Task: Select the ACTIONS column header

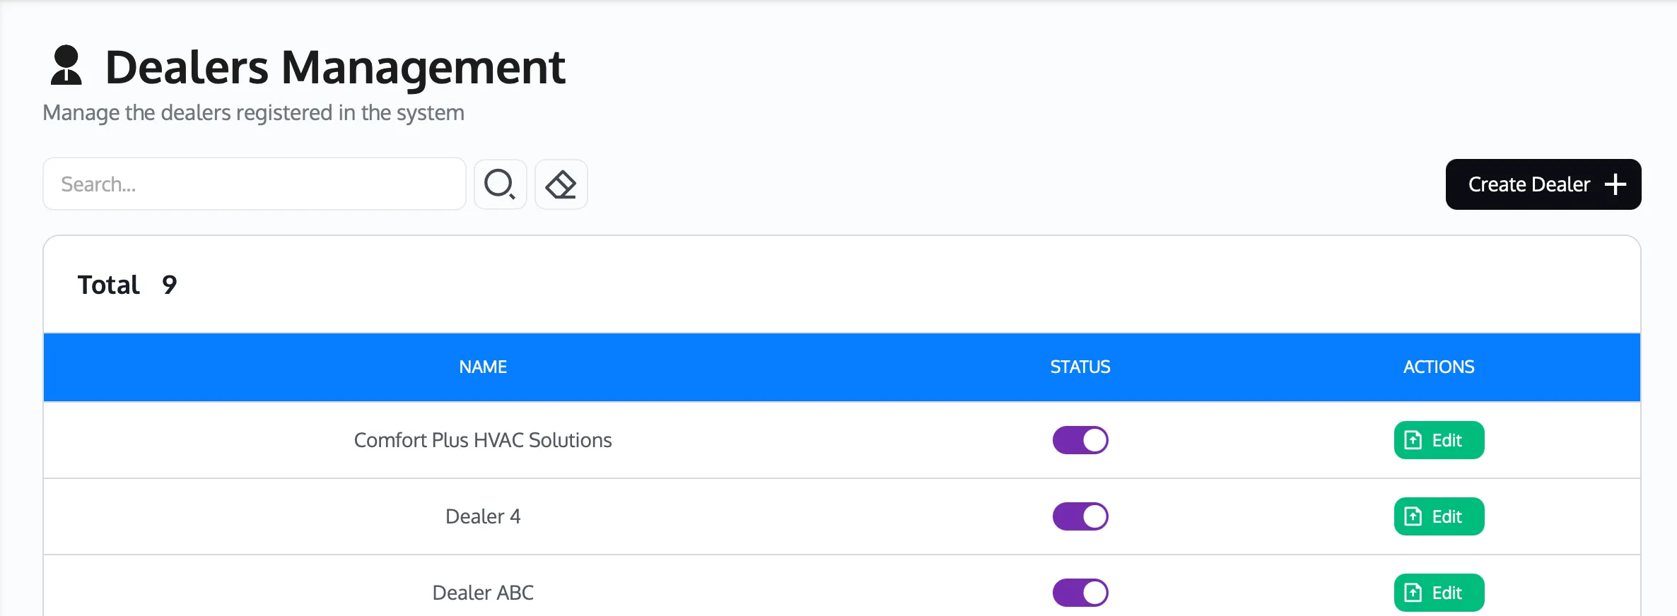Action: 1439,367
